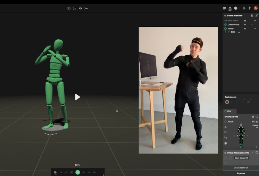Click the clean scene brush icon

[256, 16]
